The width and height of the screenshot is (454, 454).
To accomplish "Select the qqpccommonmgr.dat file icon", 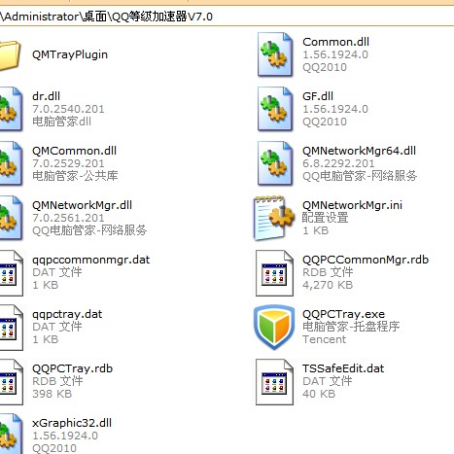I will click(x=11, y=273).
